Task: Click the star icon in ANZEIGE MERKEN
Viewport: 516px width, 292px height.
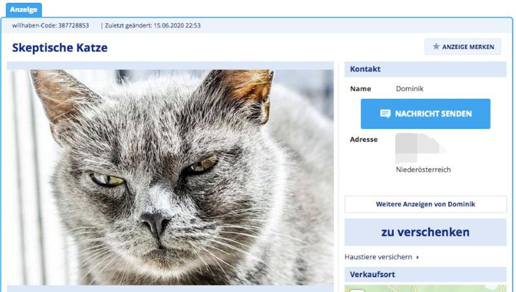Action: 436,47
